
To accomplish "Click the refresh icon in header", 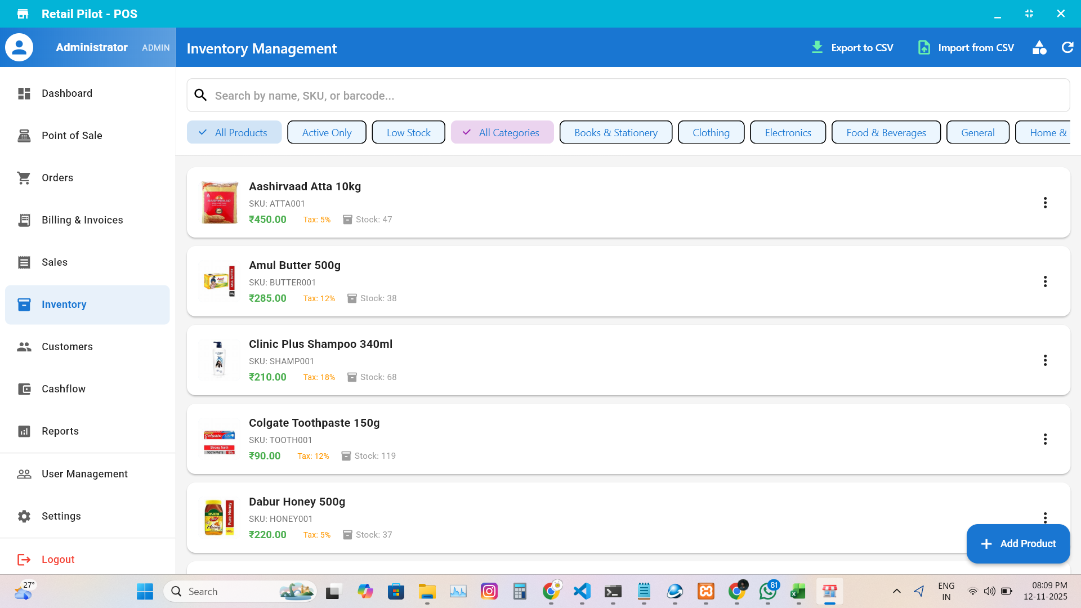I will (x=1067, y=48).
